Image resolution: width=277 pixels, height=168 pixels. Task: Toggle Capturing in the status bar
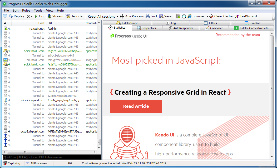point(12,163)
